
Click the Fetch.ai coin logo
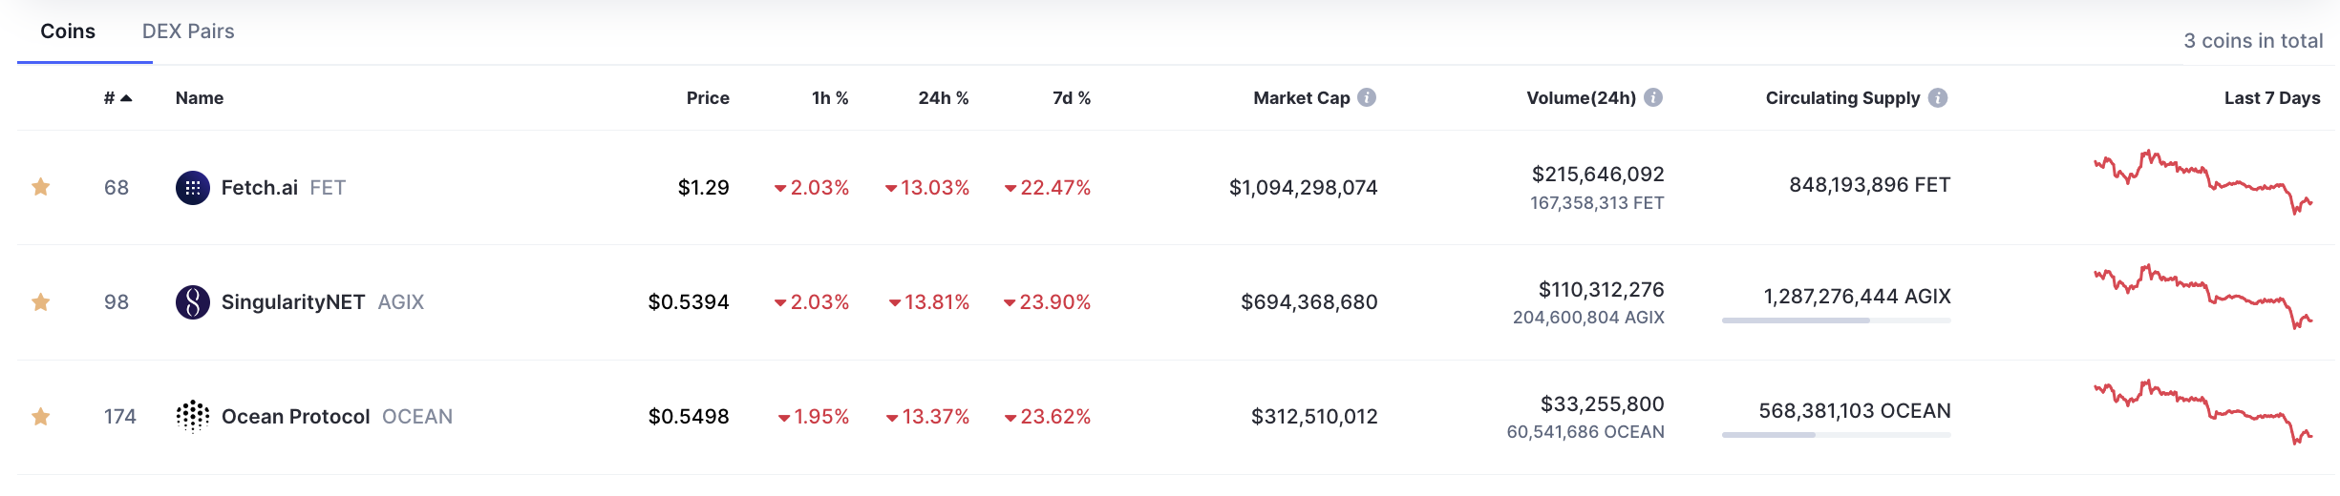pos(193,188)
